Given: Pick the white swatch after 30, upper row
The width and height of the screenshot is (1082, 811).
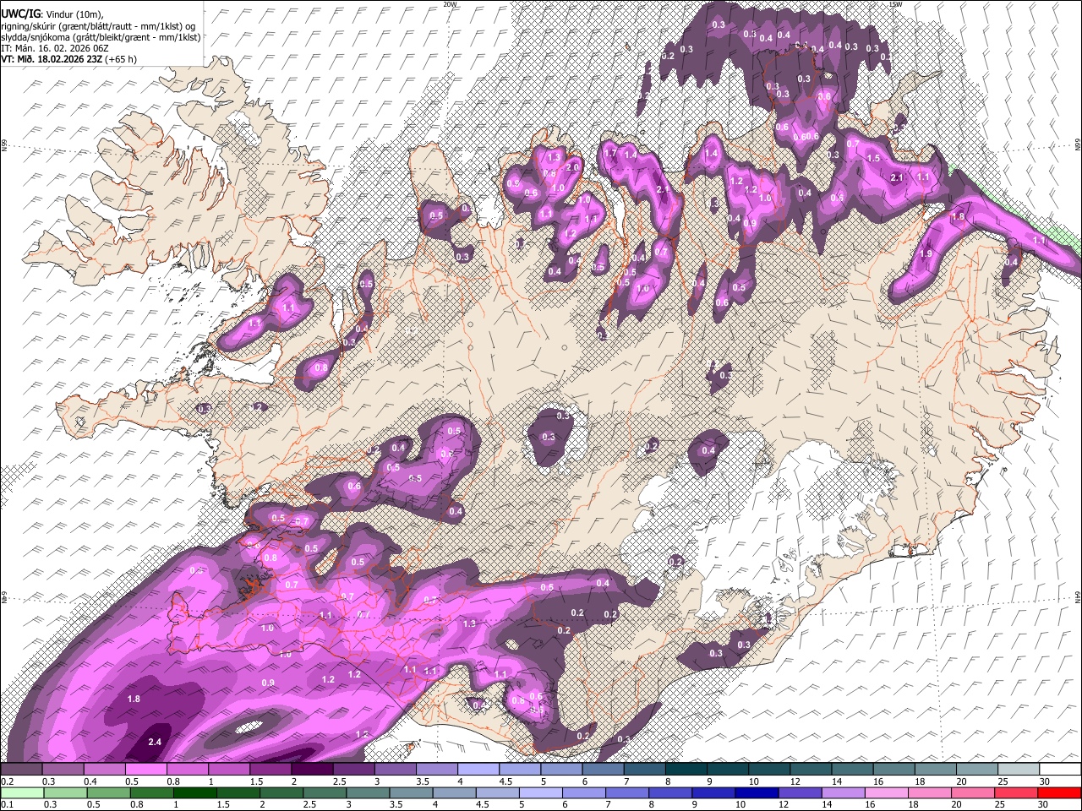Looking at the screenshot, I should (1060, 770).
